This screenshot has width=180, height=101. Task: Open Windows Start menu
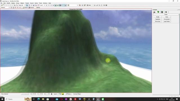[x=2, y=99]
